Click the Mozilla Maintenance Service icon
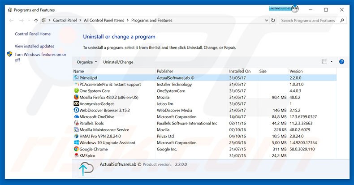This screenshot has height=185, width=354. pos(76,130)
